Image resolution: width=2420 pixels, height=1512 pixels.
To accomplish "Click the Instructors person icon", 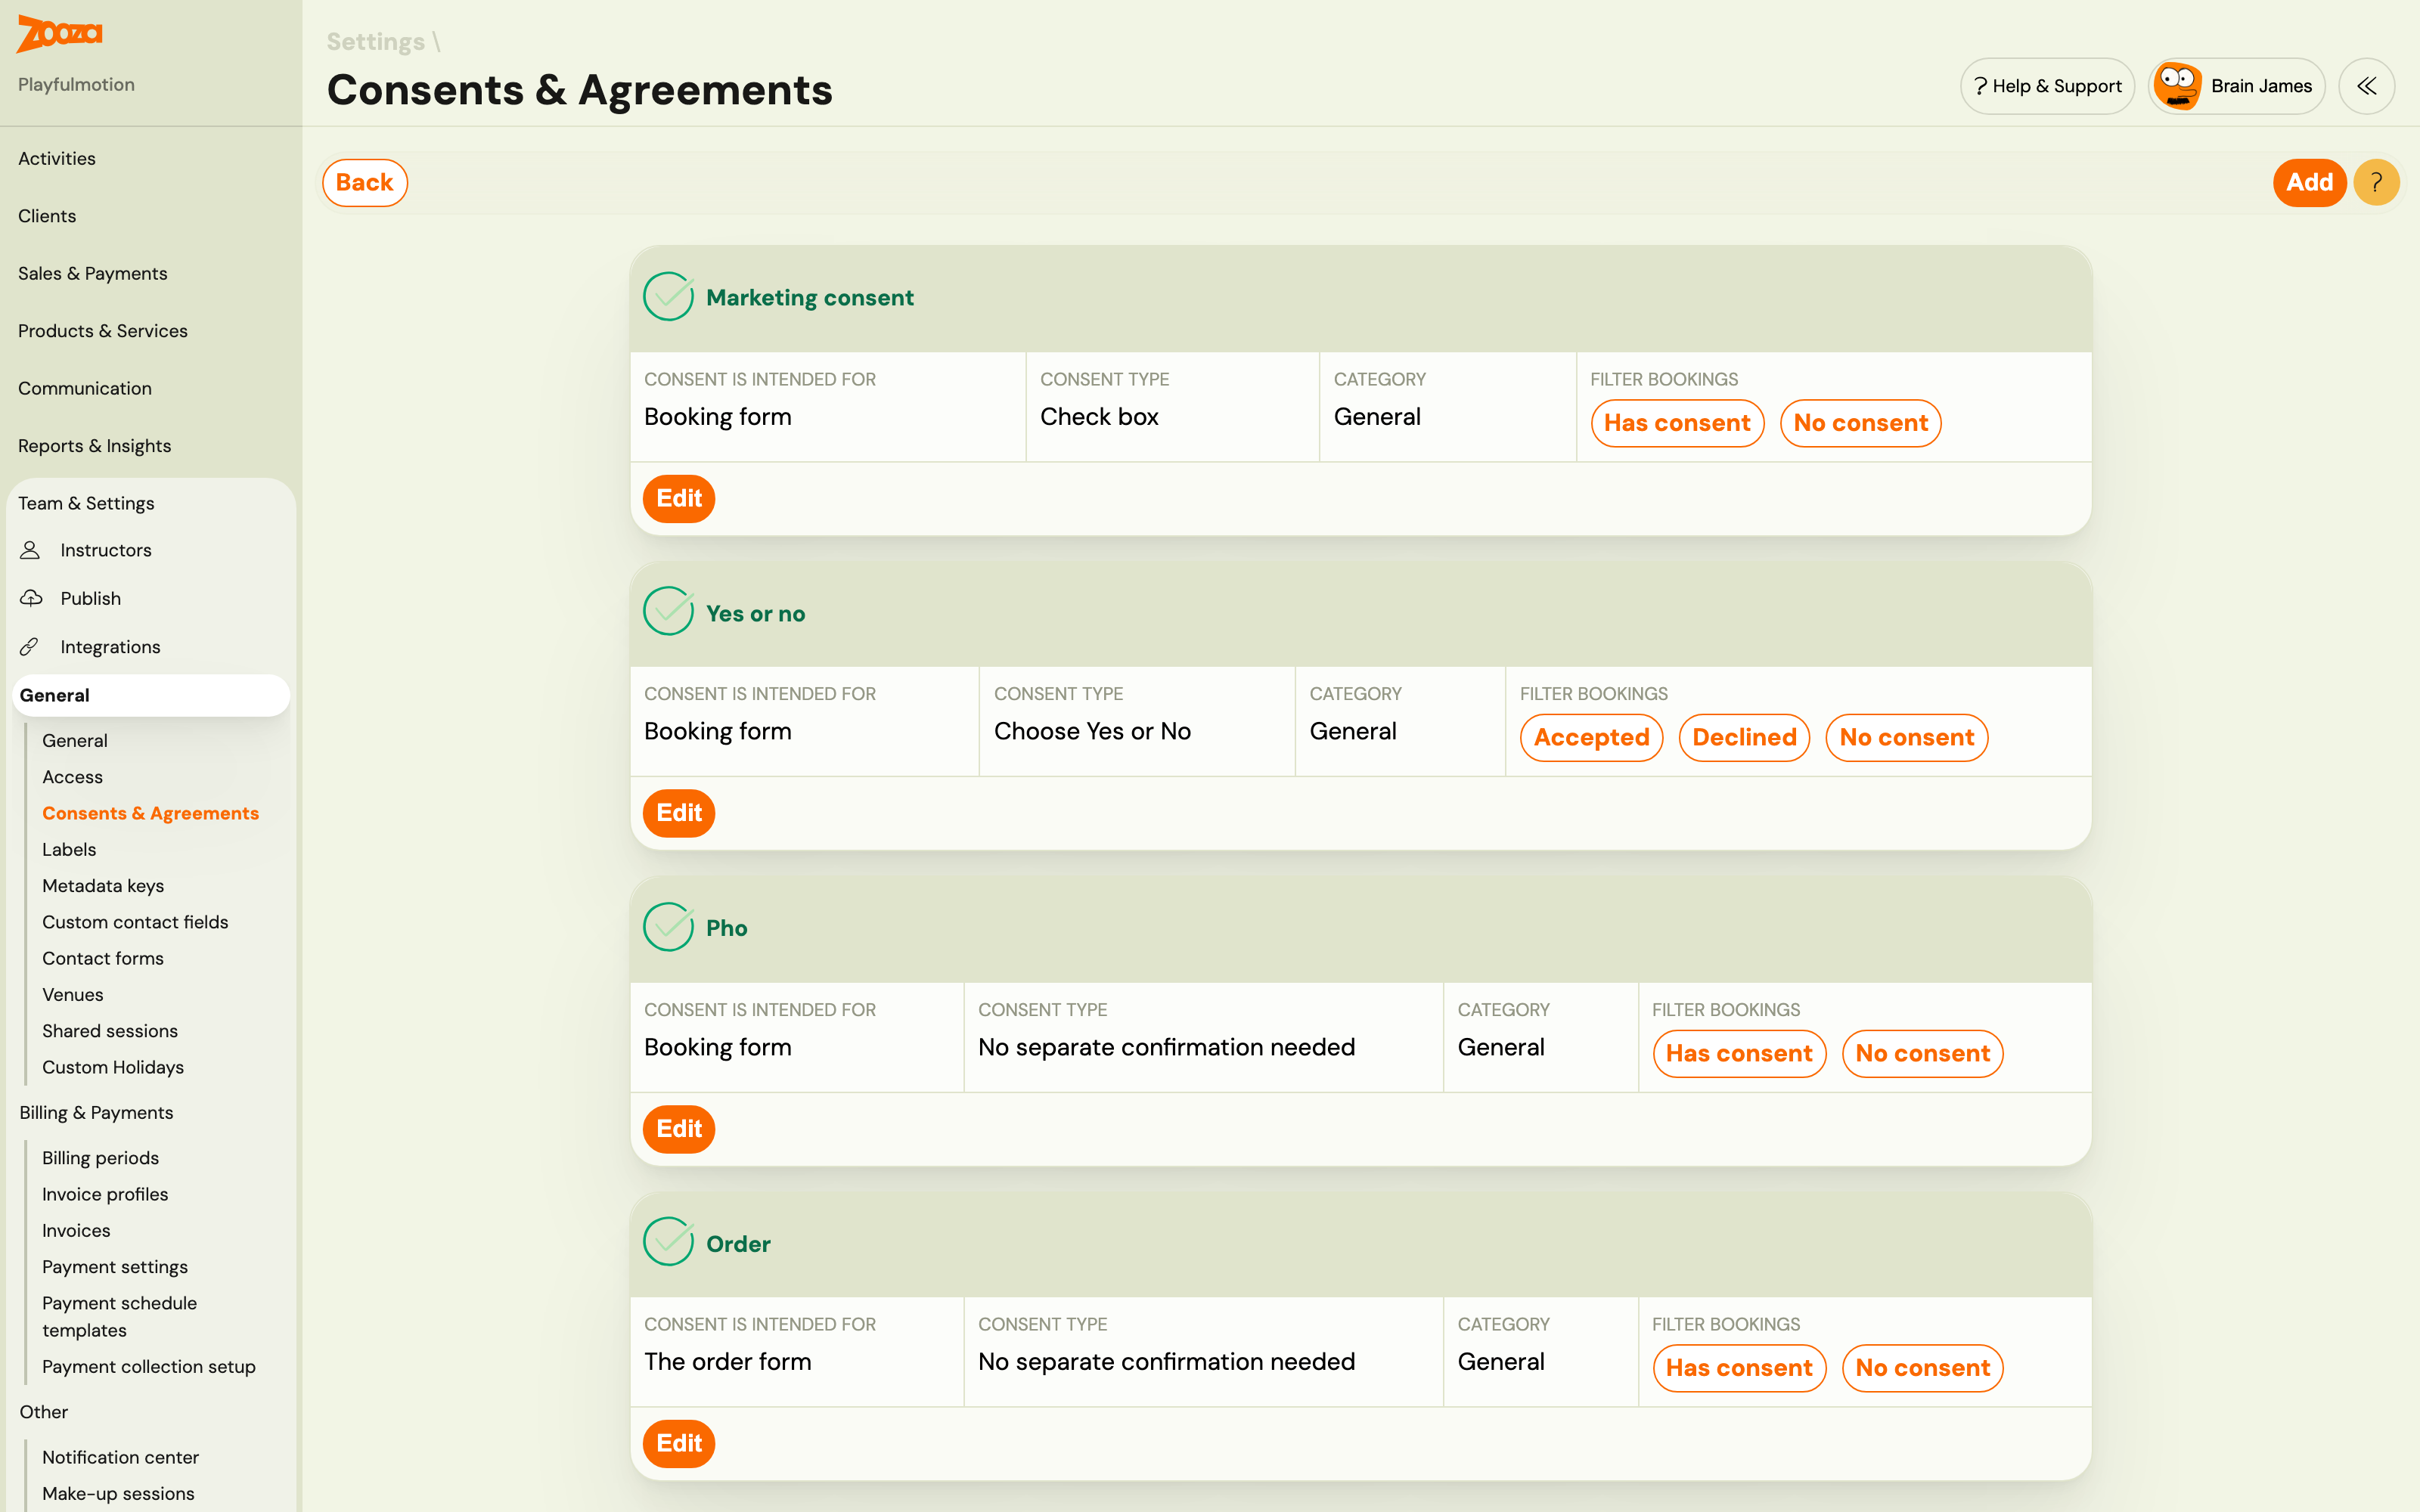I will tap(30, 550).
